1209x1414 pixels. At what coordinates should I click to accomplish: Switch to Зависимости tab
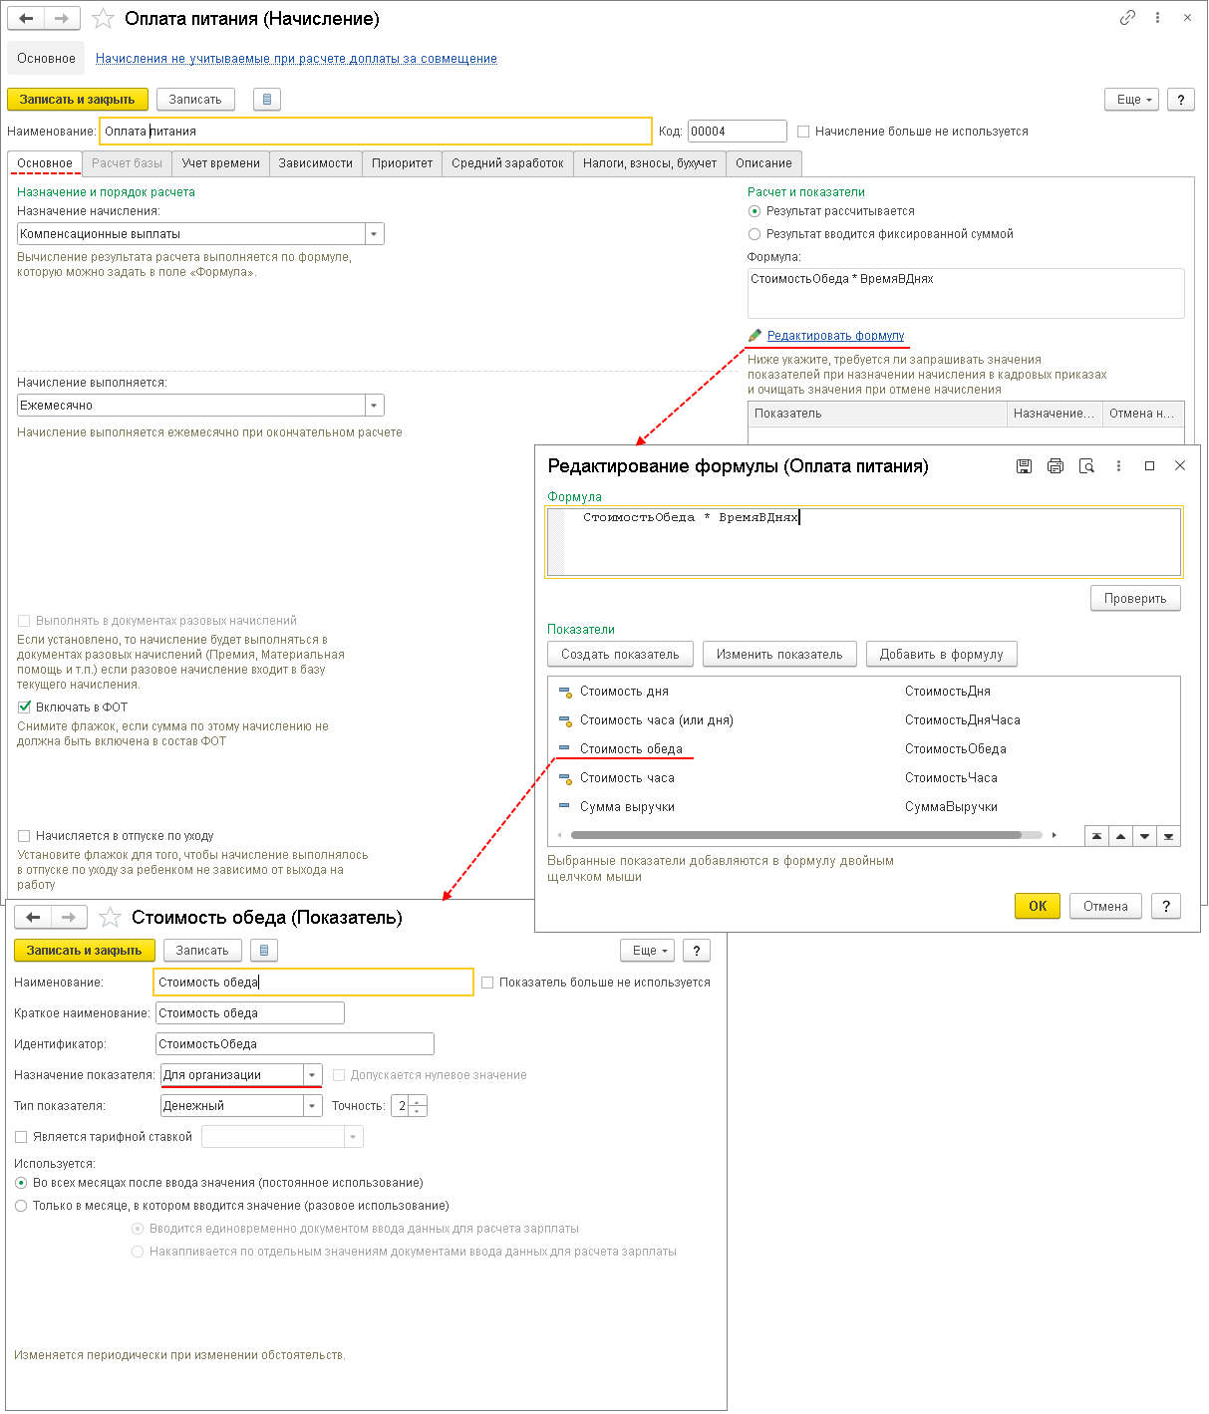click(x=316, y=163)
